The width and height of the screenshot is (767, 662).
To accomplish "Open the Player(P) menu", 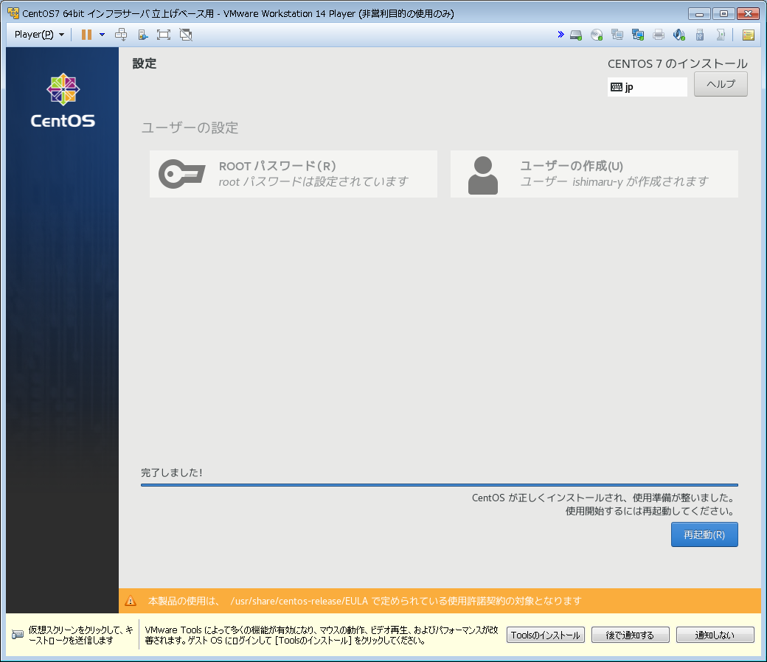I will tap(39, 35).
